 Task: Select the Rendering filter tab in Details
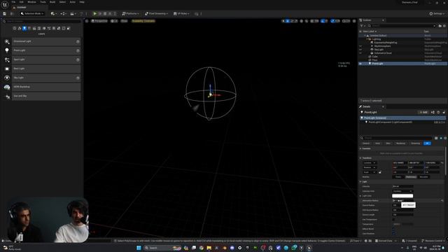pos(400,143)
